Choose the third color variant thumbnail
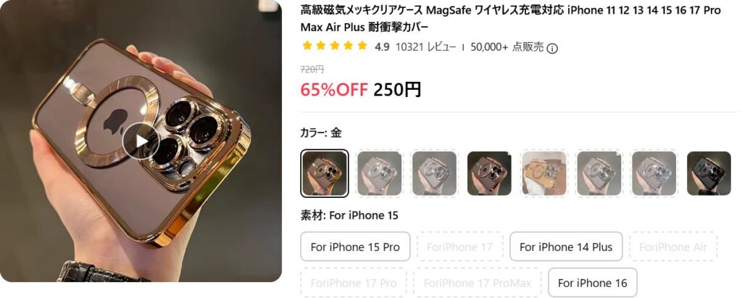Viewport: 742px width, 298px height. 434,173
